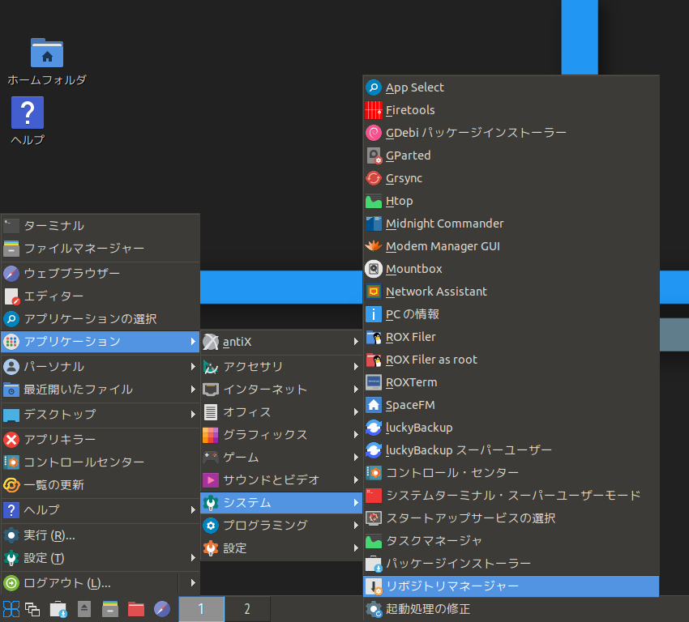Image resolution: width=689 pixels, height=622 pixels.
Task: Open the ヘルプ desktop question-mark icon
Action: [28, 113]
